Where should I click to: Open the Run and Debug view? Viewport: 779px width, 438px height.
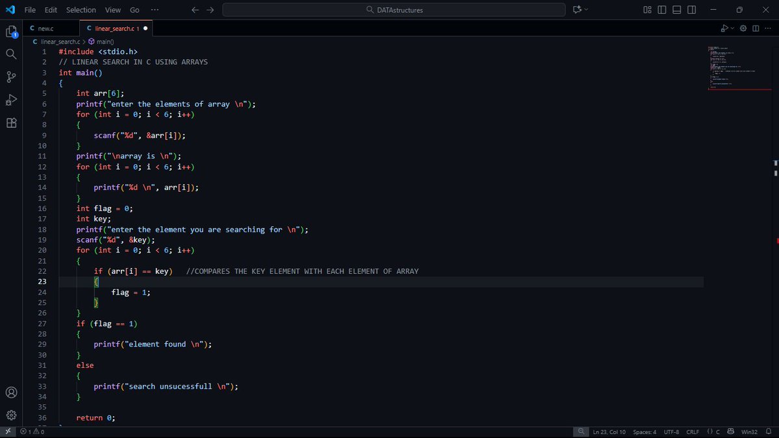[11, 100]
